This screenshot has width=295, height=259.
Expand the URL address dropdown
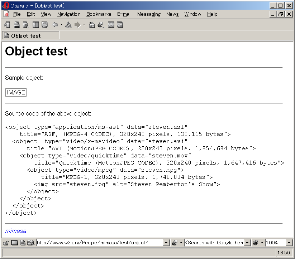pyautogui.click(x=166, y=243)
